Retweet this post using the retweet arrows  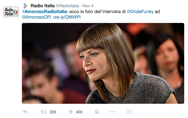pos(43,112)
